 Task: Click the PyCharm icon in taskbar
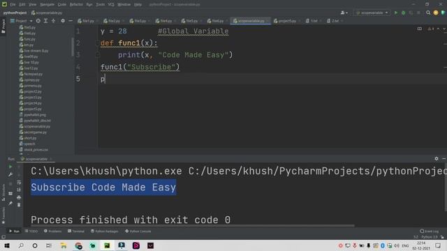click(107, 245)
